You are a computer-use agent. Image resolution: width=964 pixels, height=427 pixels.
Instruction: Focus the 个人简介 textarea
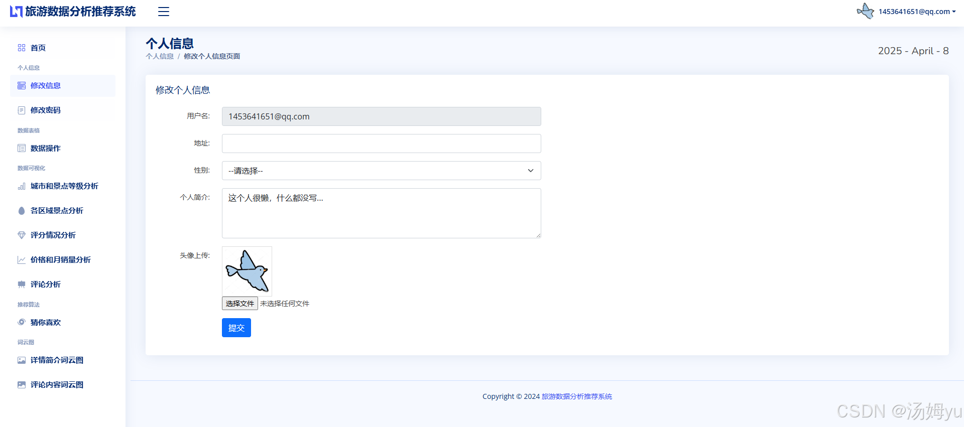(382, 213)
